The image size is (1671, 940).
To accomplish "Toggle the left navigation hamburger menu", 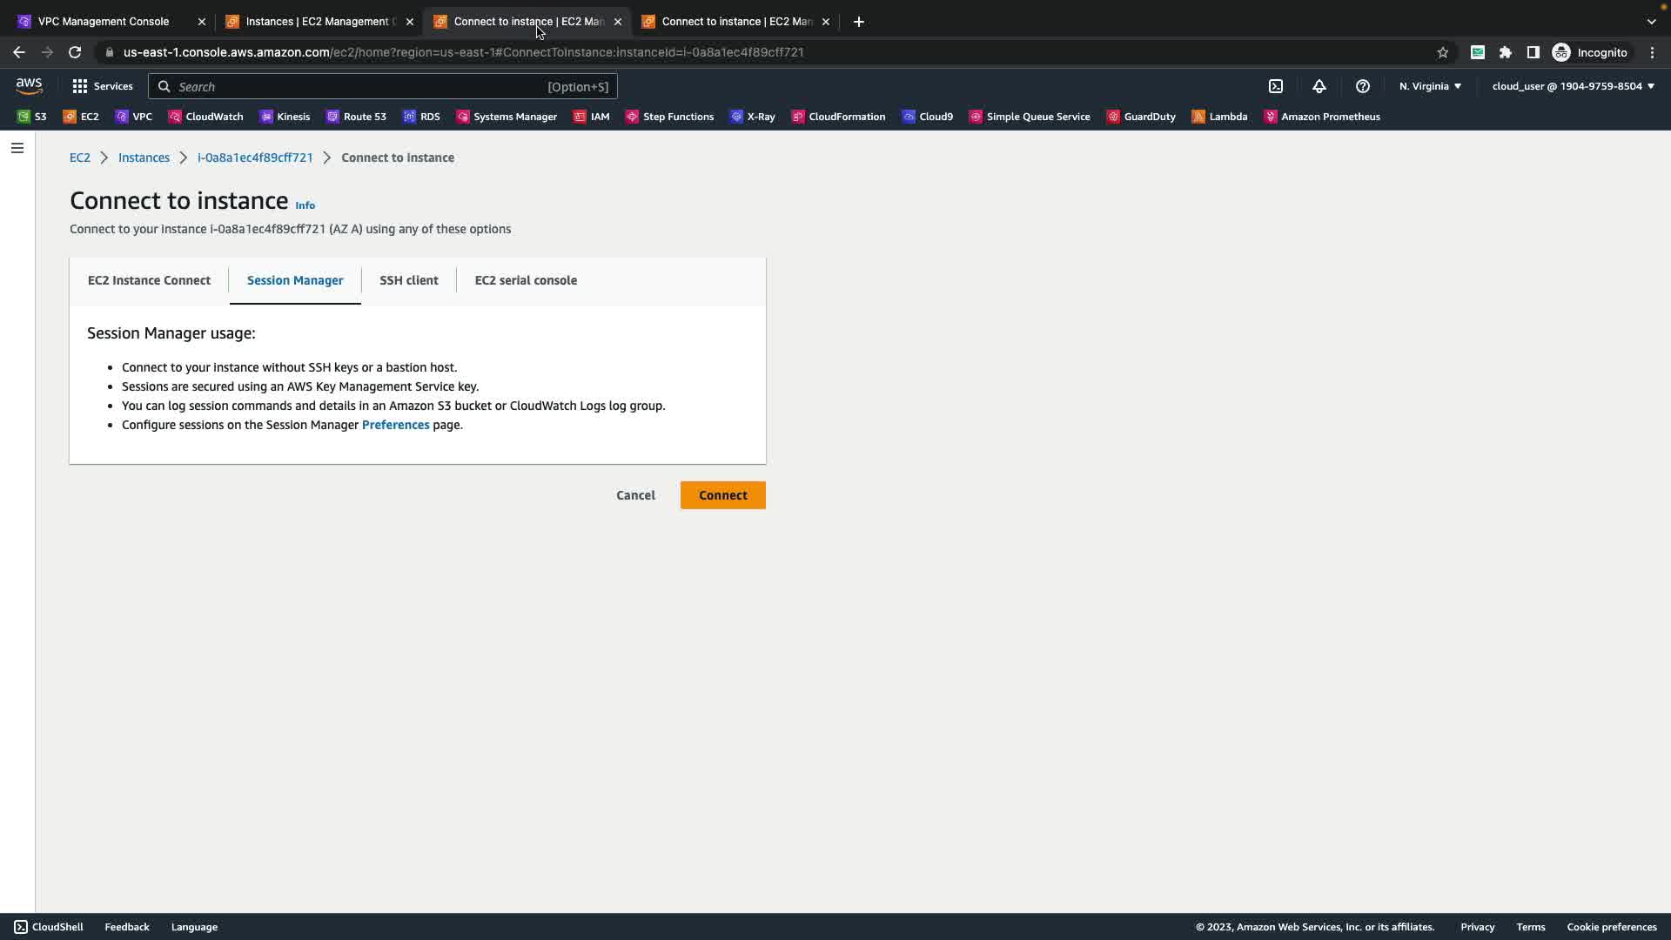I will [x=17, y=148].
